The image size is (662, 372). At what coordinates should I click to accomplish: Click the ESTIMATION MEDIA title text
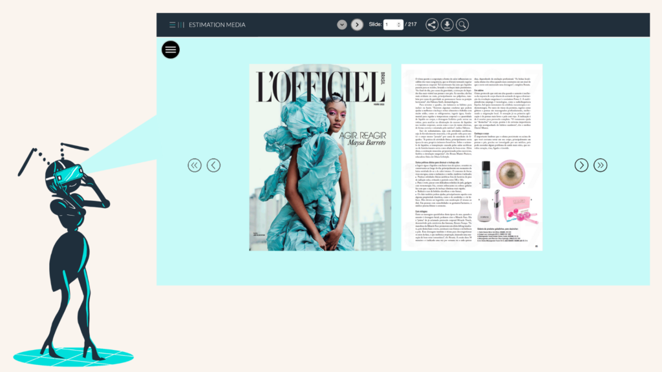pos(217,25)
